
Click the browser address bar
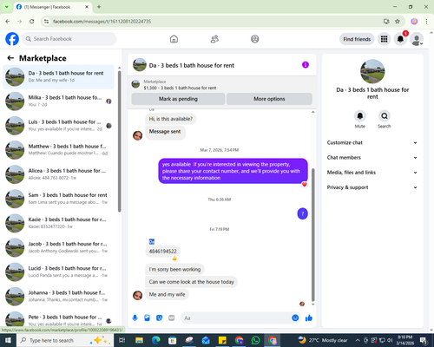click(x=214, y=22)
